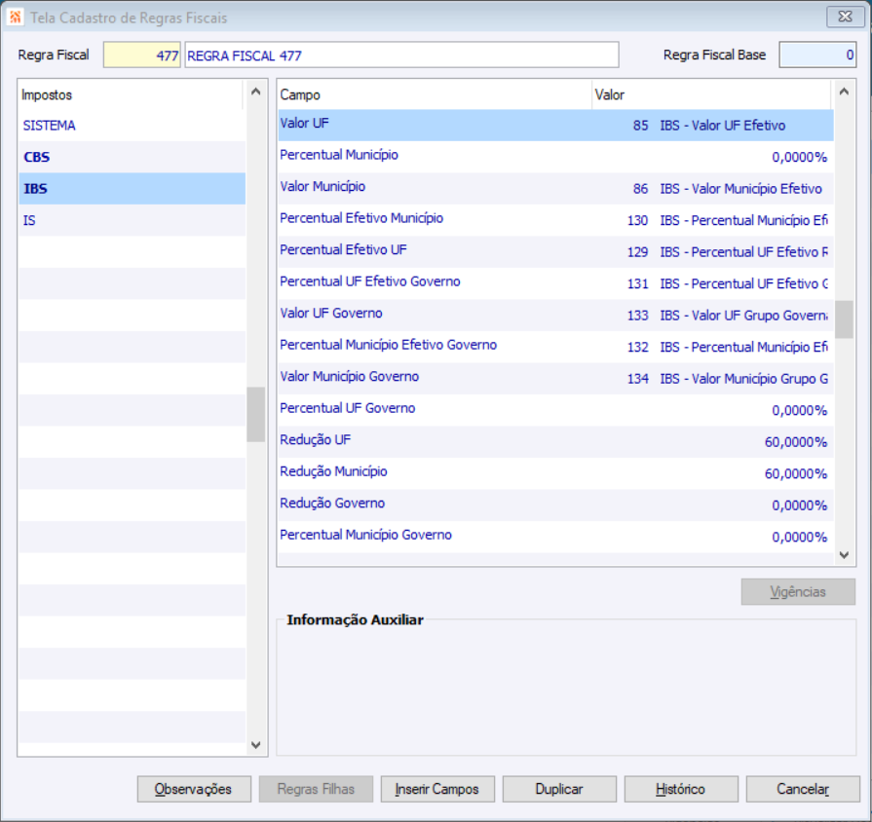The height and width of the screenshot is (822, 872).
Task: Click the Regra Fiscal Base field
Action: tap(816, 55)
